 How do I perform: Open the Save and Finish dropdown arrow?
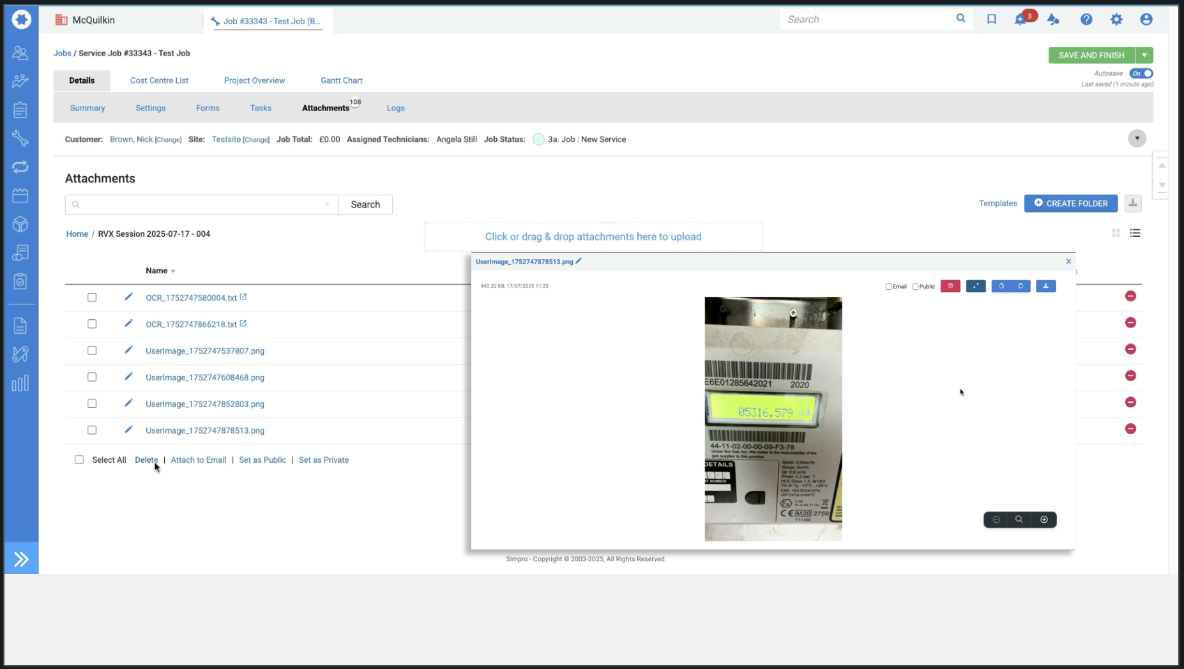coord(1144,56)
